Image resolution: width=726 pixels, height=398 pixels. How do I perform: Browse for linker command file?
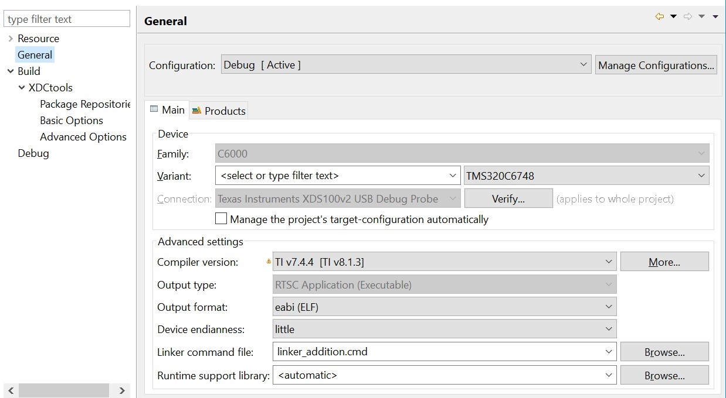(664, 352)
